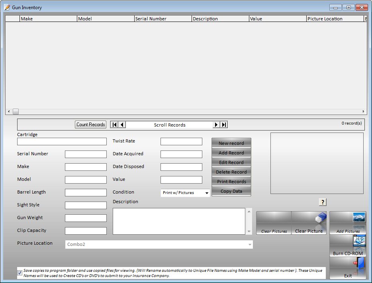The height and width of the screenshot is (283, 372).
Task: Go to previous record using the back arrow
Action: (x=122, y=124)
